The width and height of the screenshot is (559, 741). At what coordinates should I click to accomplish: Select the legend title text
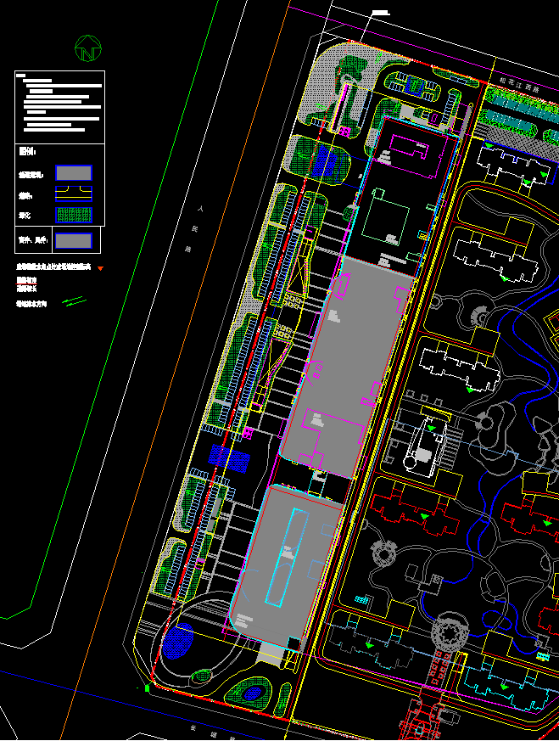[x=26, y=151]
